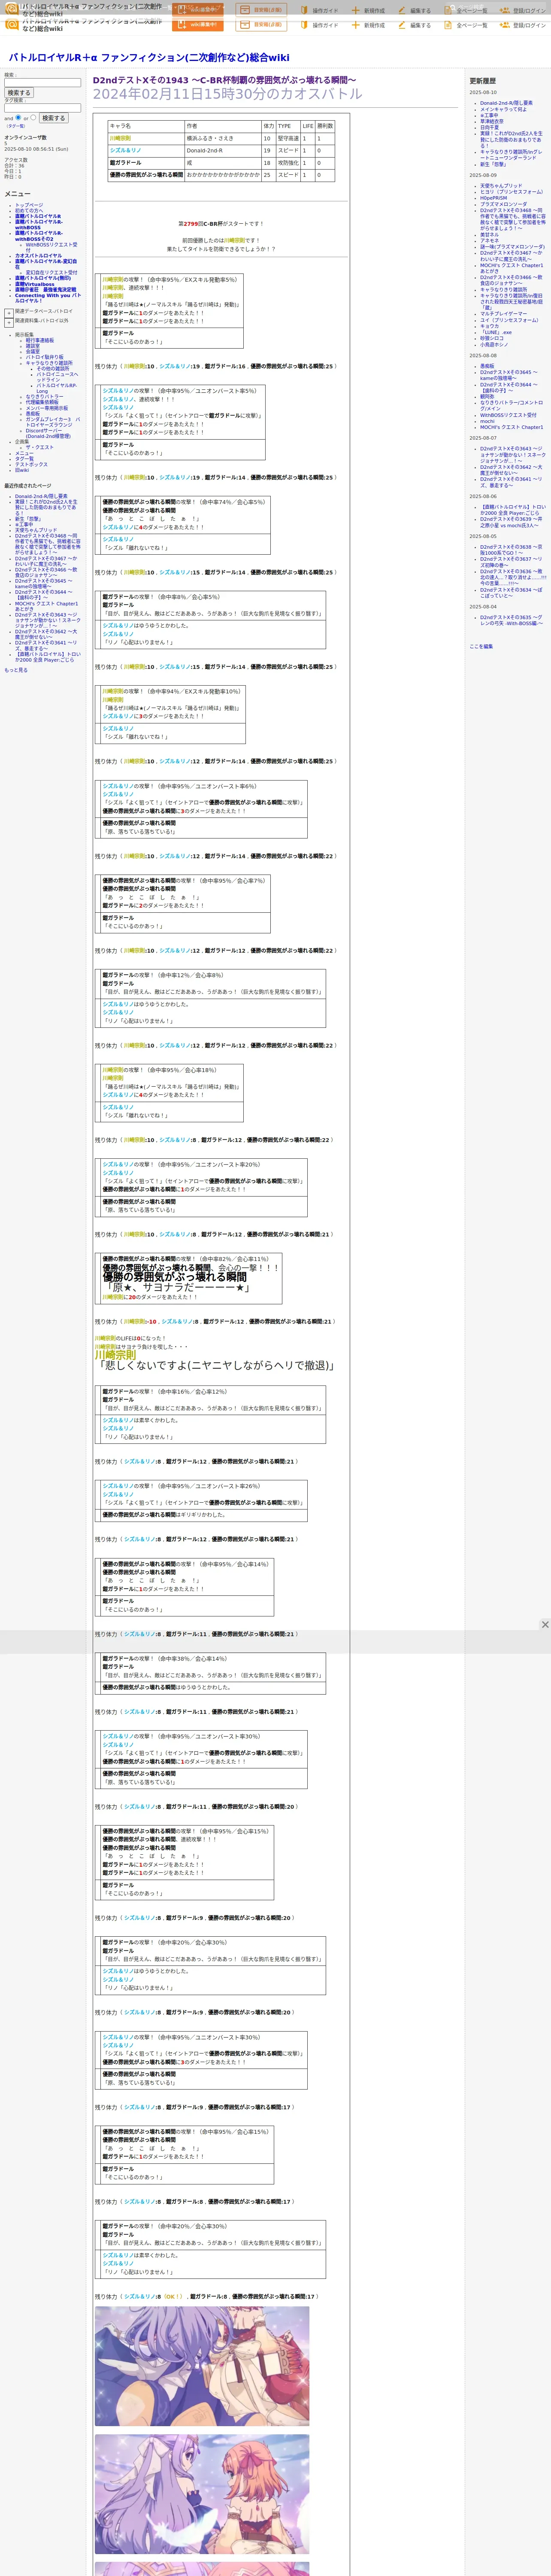Image resolution: width=551 pixels, height=2576 pixels.
Task: Open メンバー専用掲示板 link
Action: click(47, 408)
